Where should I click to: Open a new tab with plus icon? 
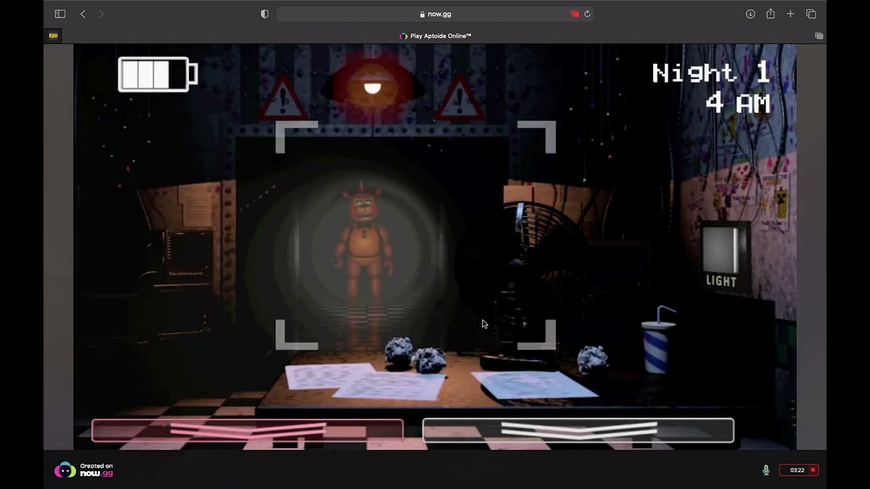click(x=790, y=14)
